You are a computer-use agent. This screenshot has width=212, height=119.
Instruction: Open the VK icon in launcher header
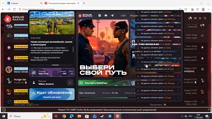pos(99,16)
